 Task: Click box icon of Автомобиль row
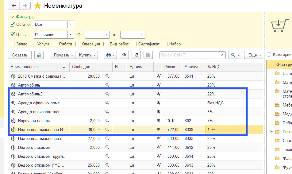pos(13,85)
